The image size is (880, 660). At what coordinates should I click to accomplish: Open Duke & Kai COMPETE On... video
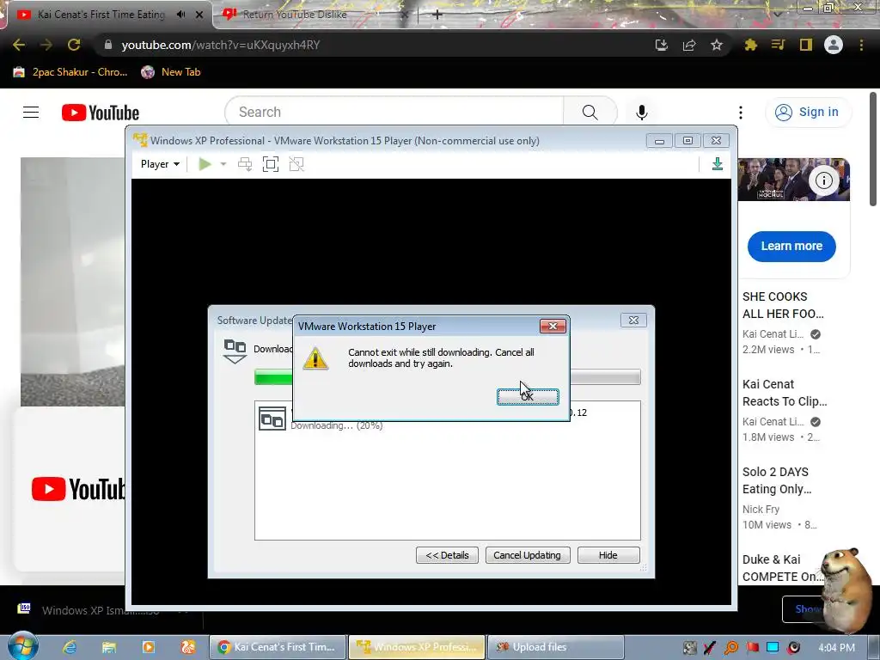pyautogui.click(x=780, y=568)
